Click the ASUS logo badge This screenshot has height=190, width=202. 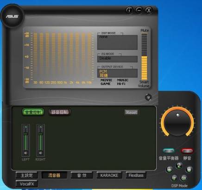coord(12,16)
